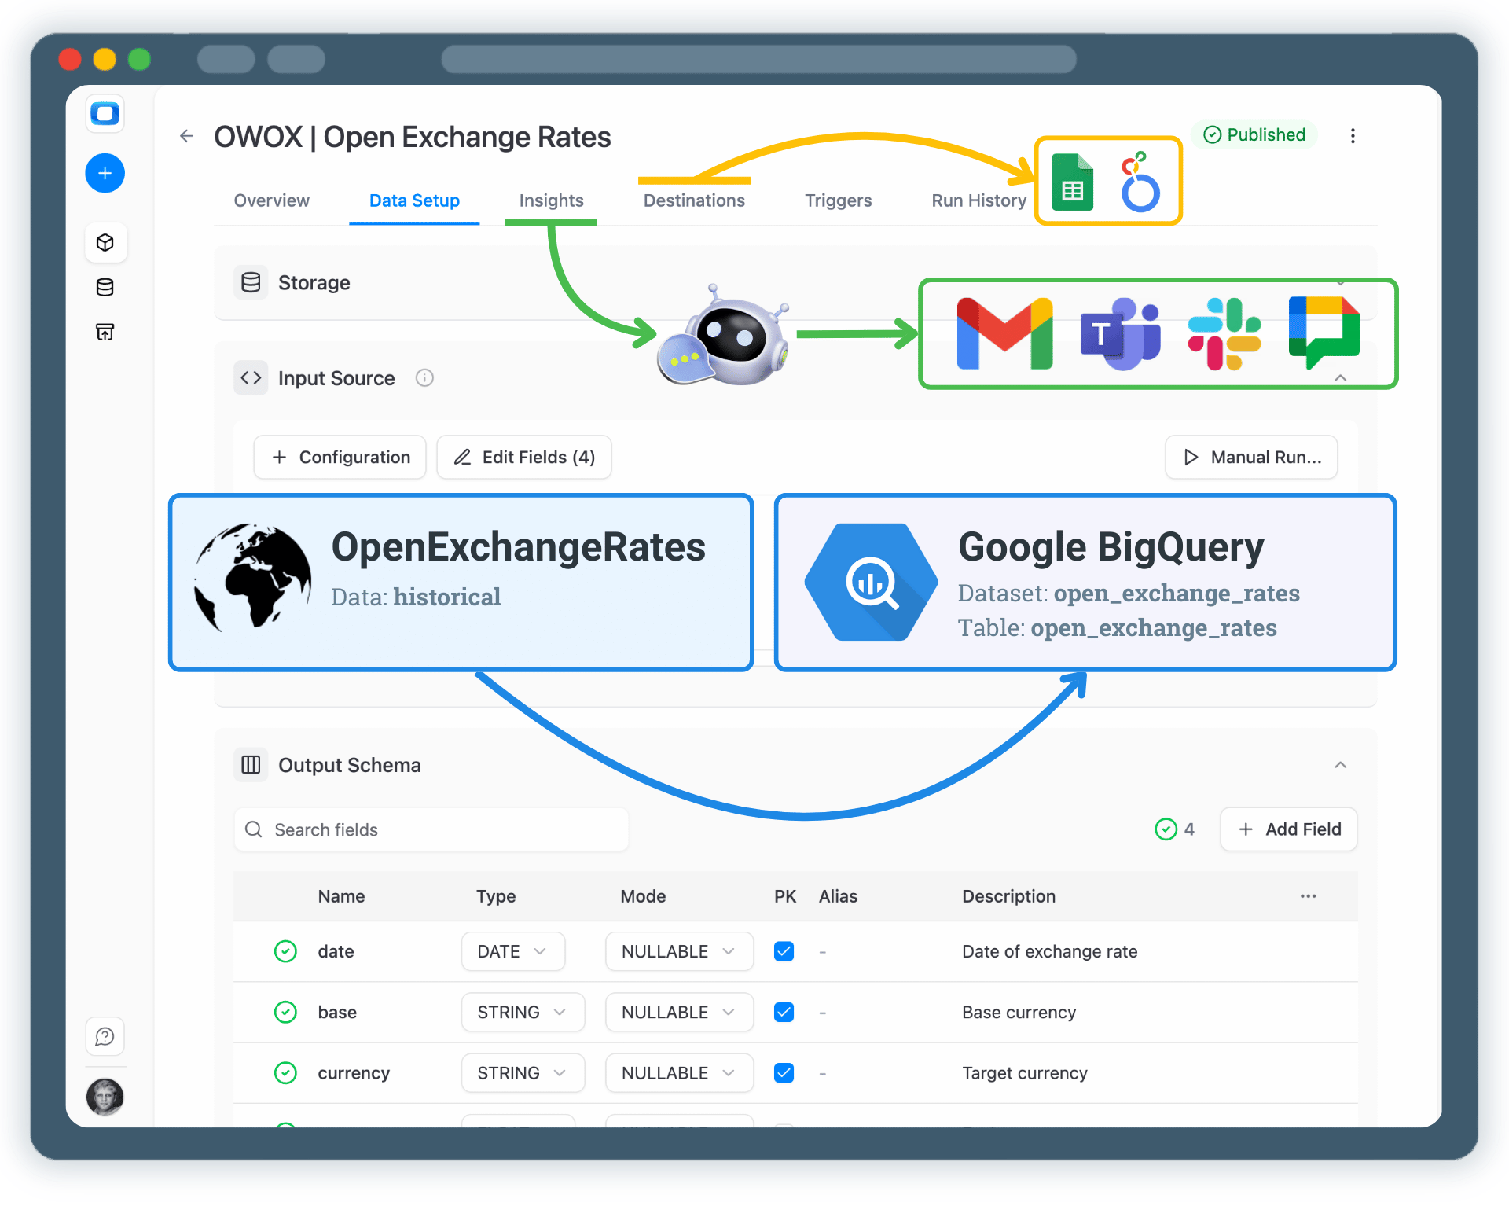Select the Google Chat icon
Image resolution: width=1509 pixels, height=1228 pixels.
1324,333
